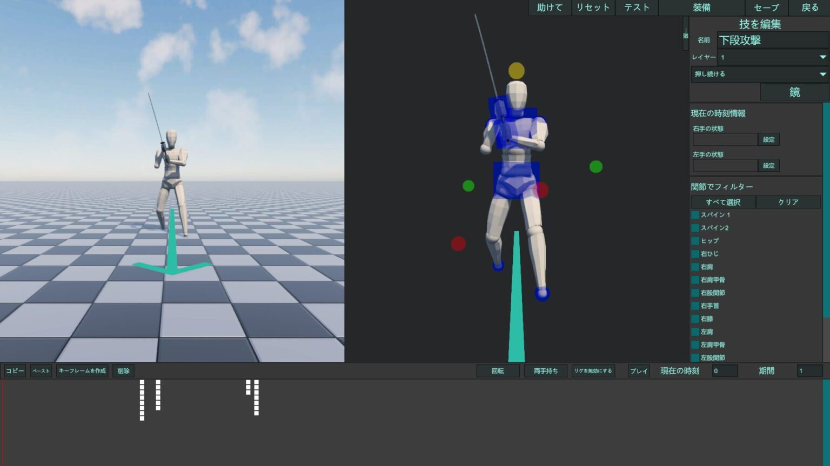The height and width of the screenshot is (466, 830).
Task: Toggle the 右手首 wrist joint checkbox
Action: click(695, 306)
